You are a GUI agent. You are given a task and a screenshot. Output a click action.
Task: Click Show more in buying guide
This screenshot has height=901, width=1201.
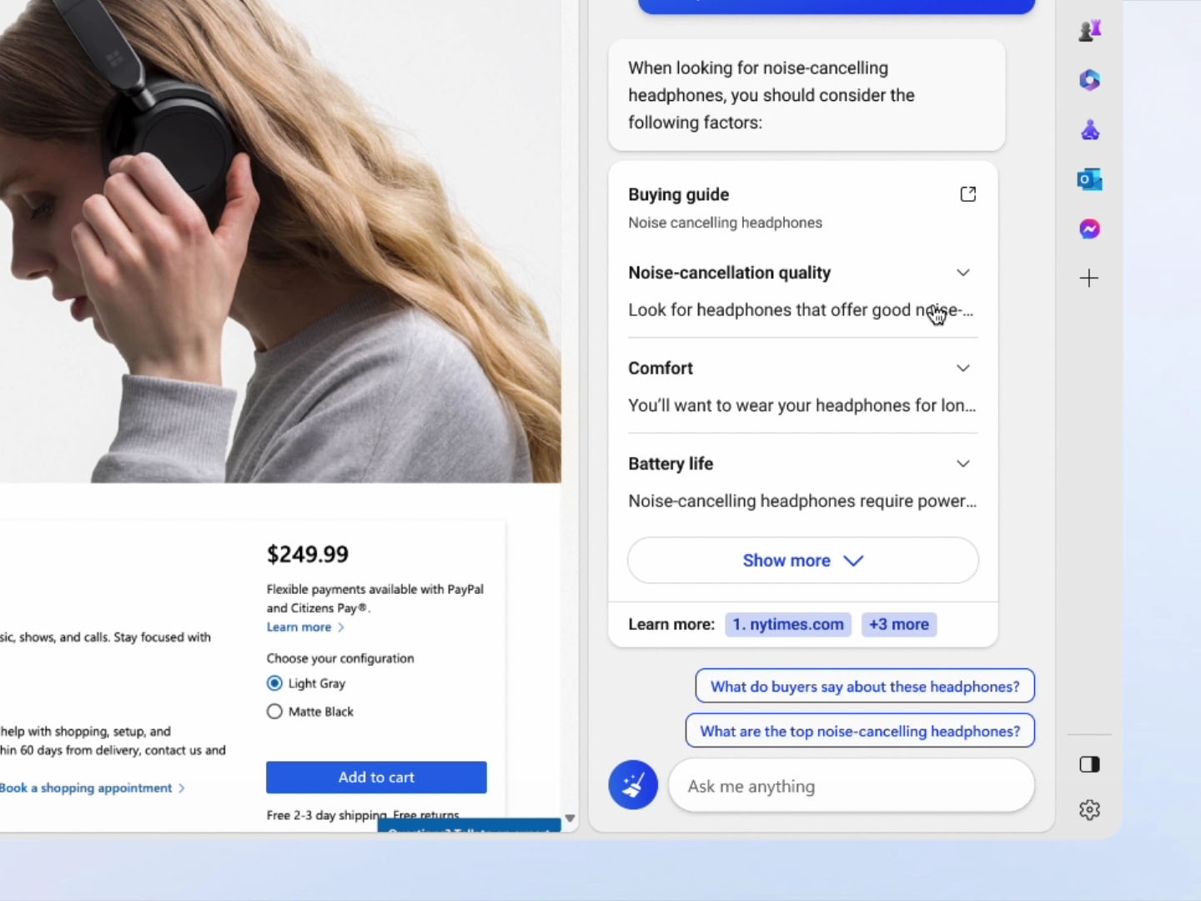802,561
